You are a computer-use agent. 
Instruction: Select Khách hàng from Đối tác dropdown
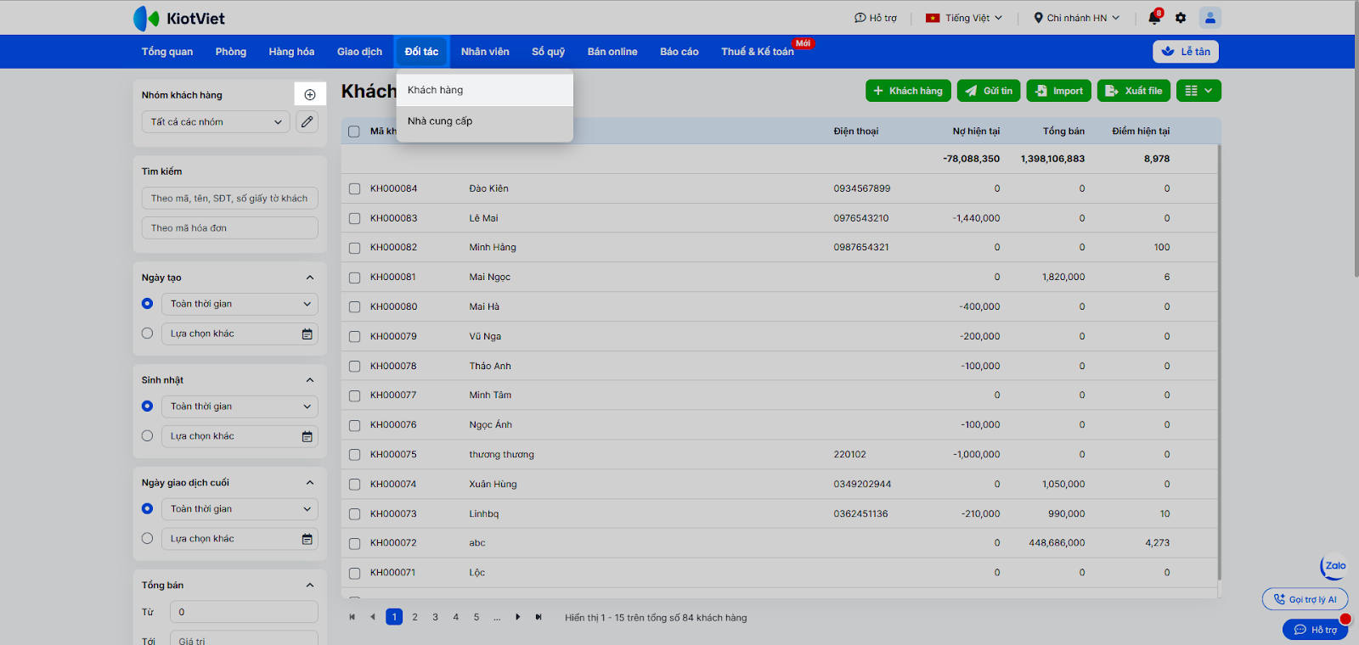click(485, 90)
